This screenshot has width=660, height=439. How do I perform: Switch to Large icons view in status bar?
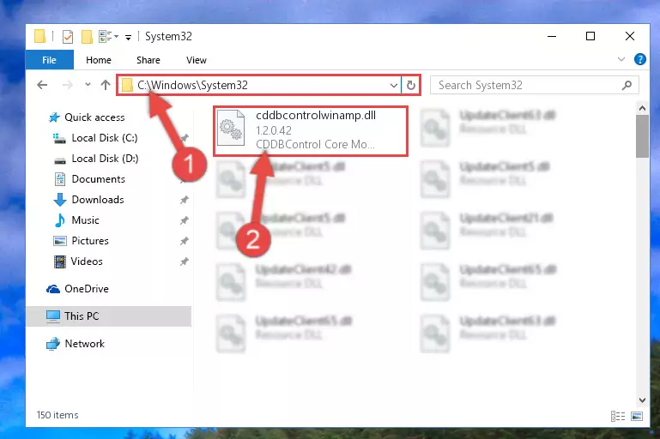pos(637,417)
